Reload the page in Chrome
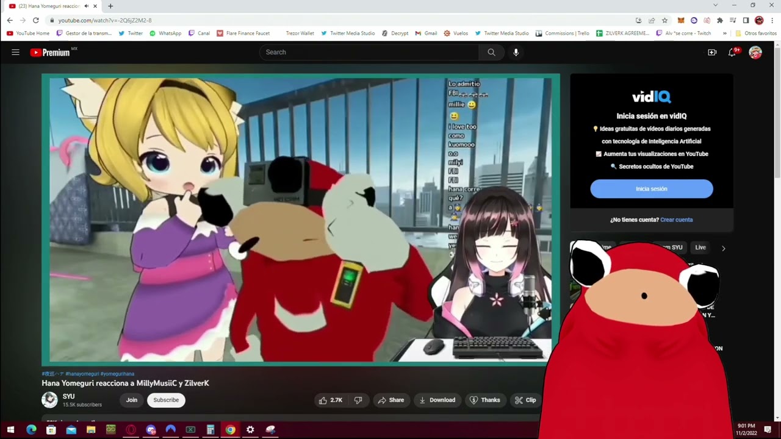The image size is (781, 439). [x=36, y=20]
